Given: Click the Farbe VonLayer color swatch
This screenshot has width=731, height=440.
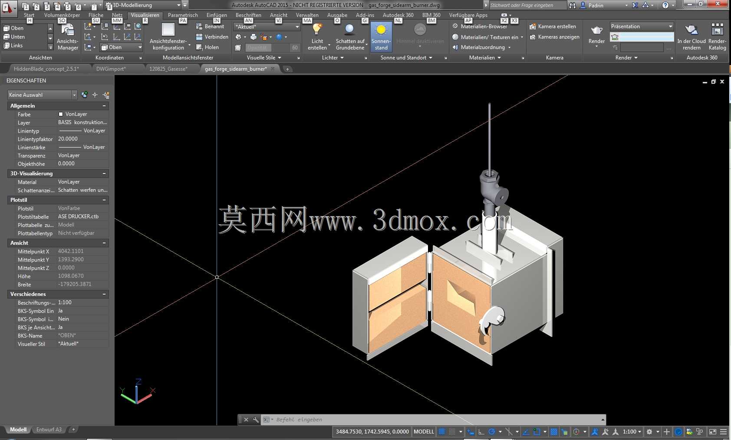Looking at the screenshot, I should click(61, 114).
